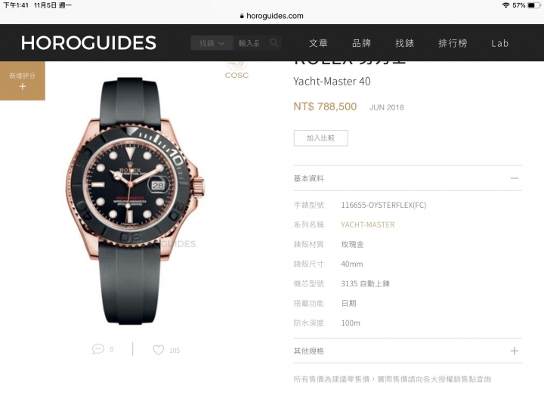Tap the Wi-Fi status icon
Viewport: 544px width, 408px height.
coord(505,5)
